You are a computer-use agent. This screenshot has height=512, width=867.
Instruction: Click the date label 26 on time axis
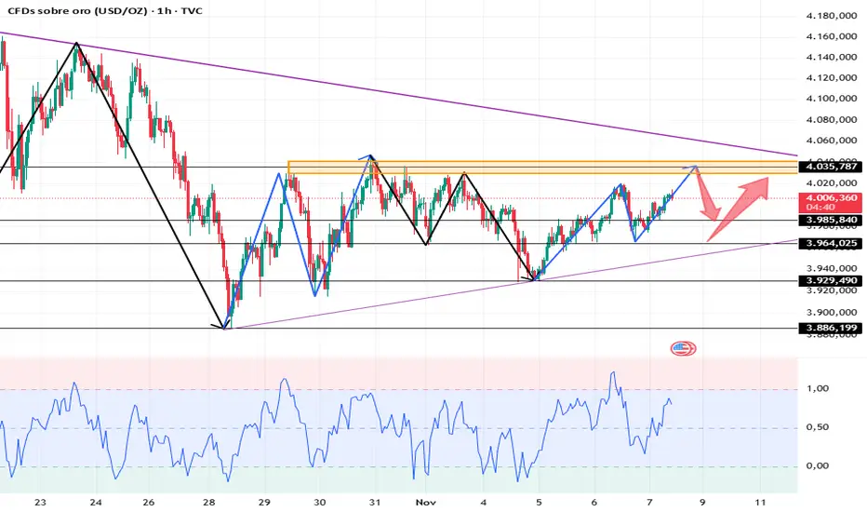pos(149,503)
